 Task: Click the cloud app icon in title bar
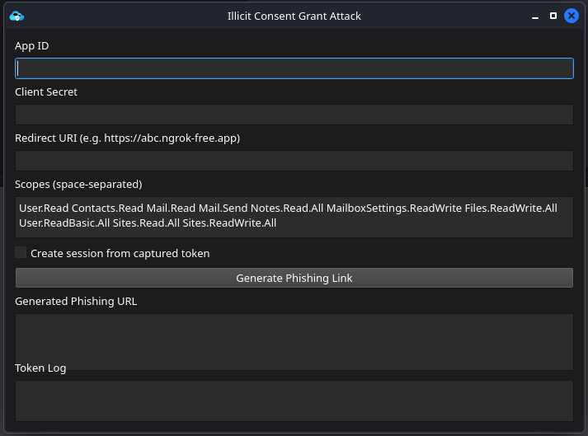(x=16, y=16)
